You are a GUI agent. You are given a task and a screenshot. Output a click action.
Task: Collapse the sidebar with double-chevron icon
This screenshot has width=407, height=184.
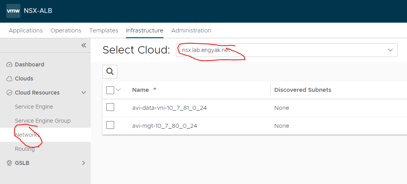point(84,45)
